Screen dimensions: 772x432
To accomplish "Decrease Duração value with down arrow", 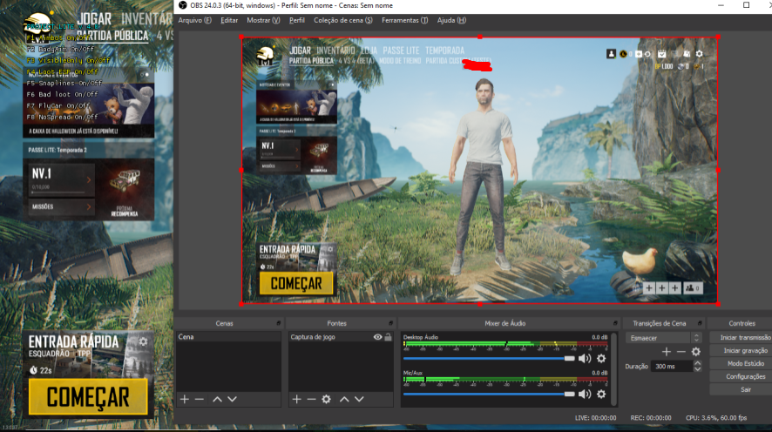I will (697, 369).
